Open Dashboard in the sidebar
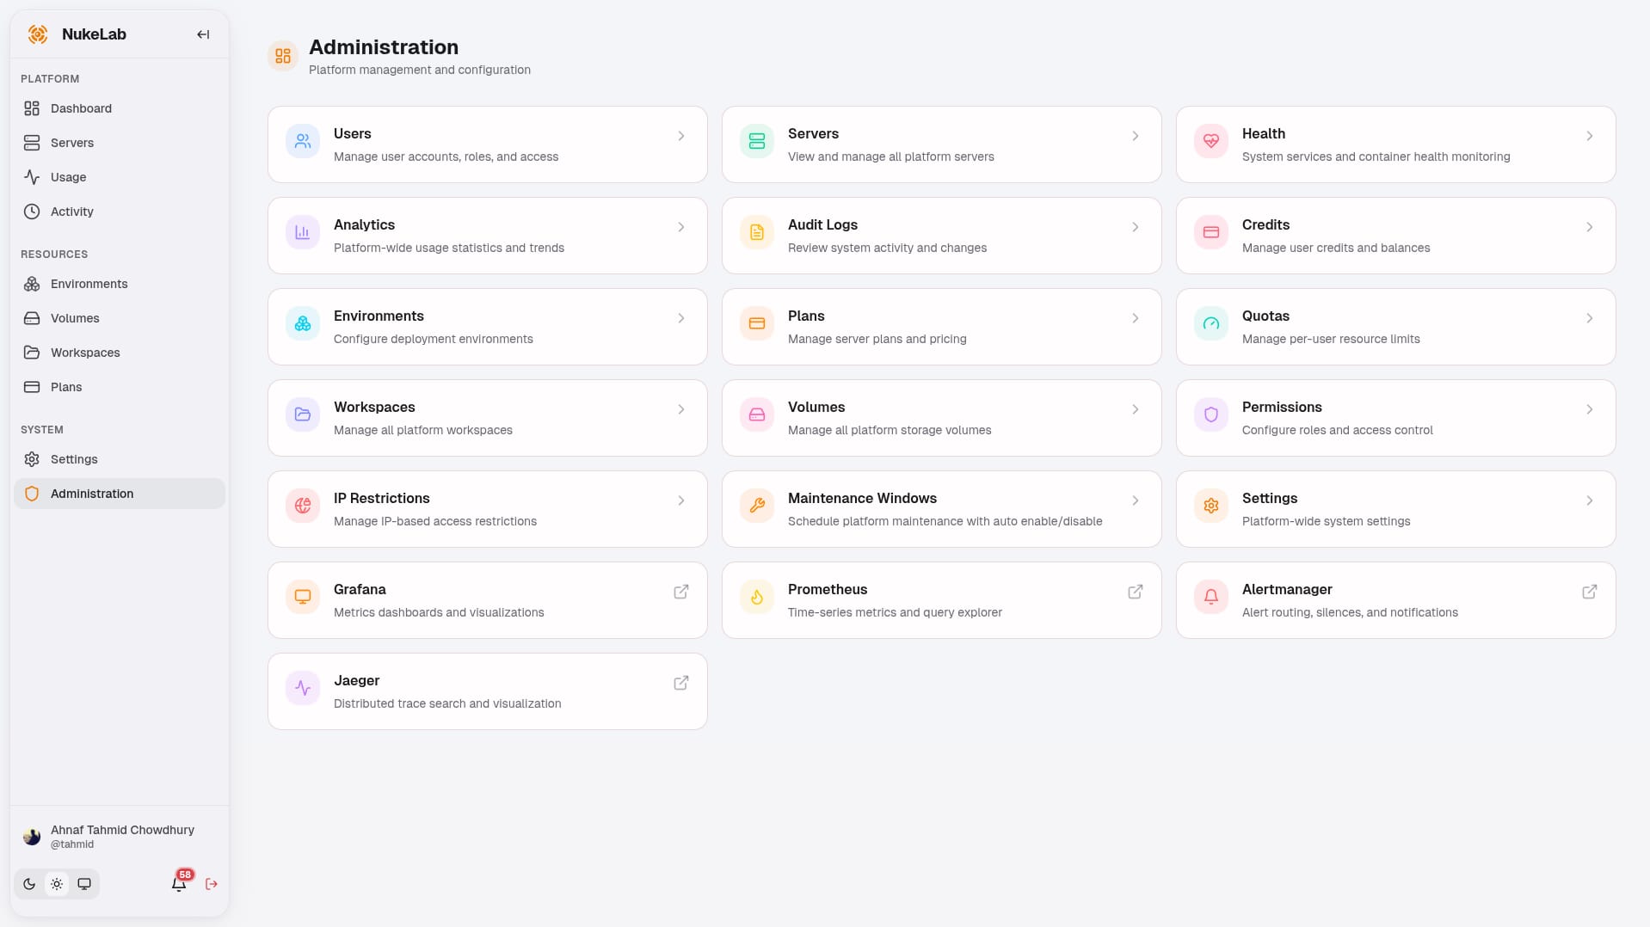The width and height of the screenshot is (1650, 927). tap(120, 108)
